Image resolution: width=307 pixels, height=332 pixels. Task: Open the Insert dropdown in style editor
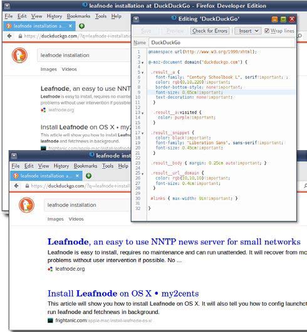click(x=248, y=31)
